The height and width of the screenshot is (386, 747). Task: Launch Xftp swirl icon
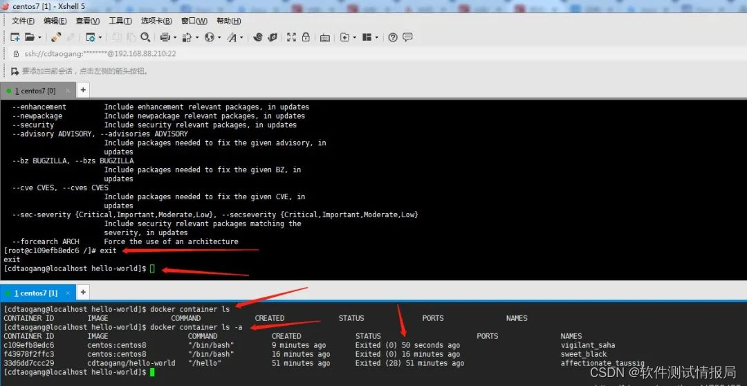(x=258, y=37)
